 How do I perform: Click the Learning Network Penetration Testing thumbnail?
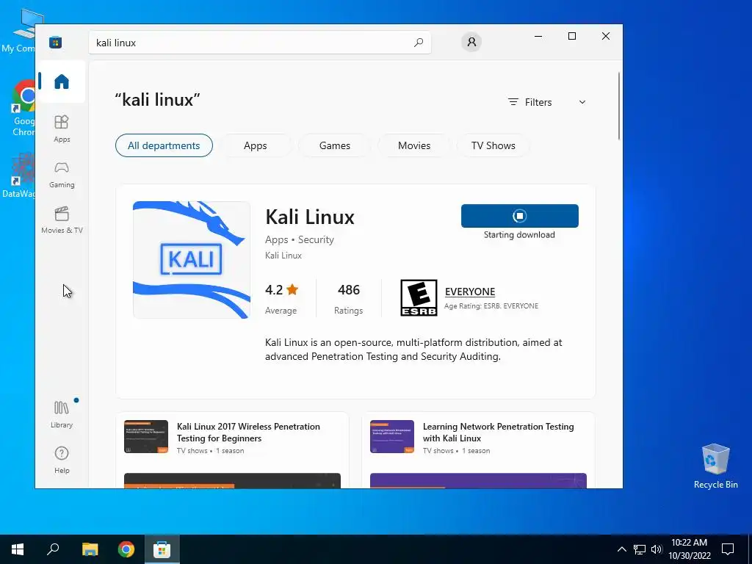click(x=392, y=436)
